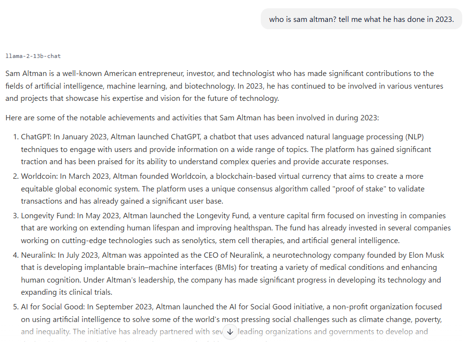Select the AI for Social Good heading
The width and height of the screenshot is (469, 342).
click(x=52, y=306)
